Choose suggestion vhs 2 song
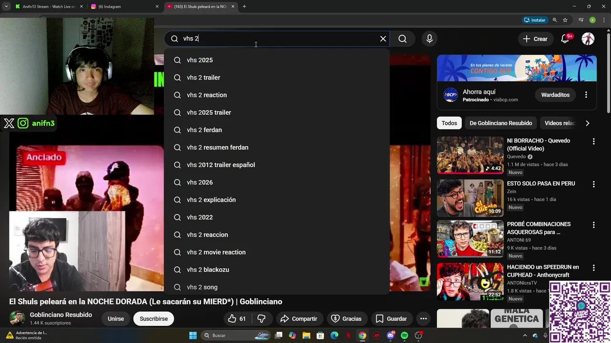This screenshot has width=611, height=343. (x=277, y=287)
